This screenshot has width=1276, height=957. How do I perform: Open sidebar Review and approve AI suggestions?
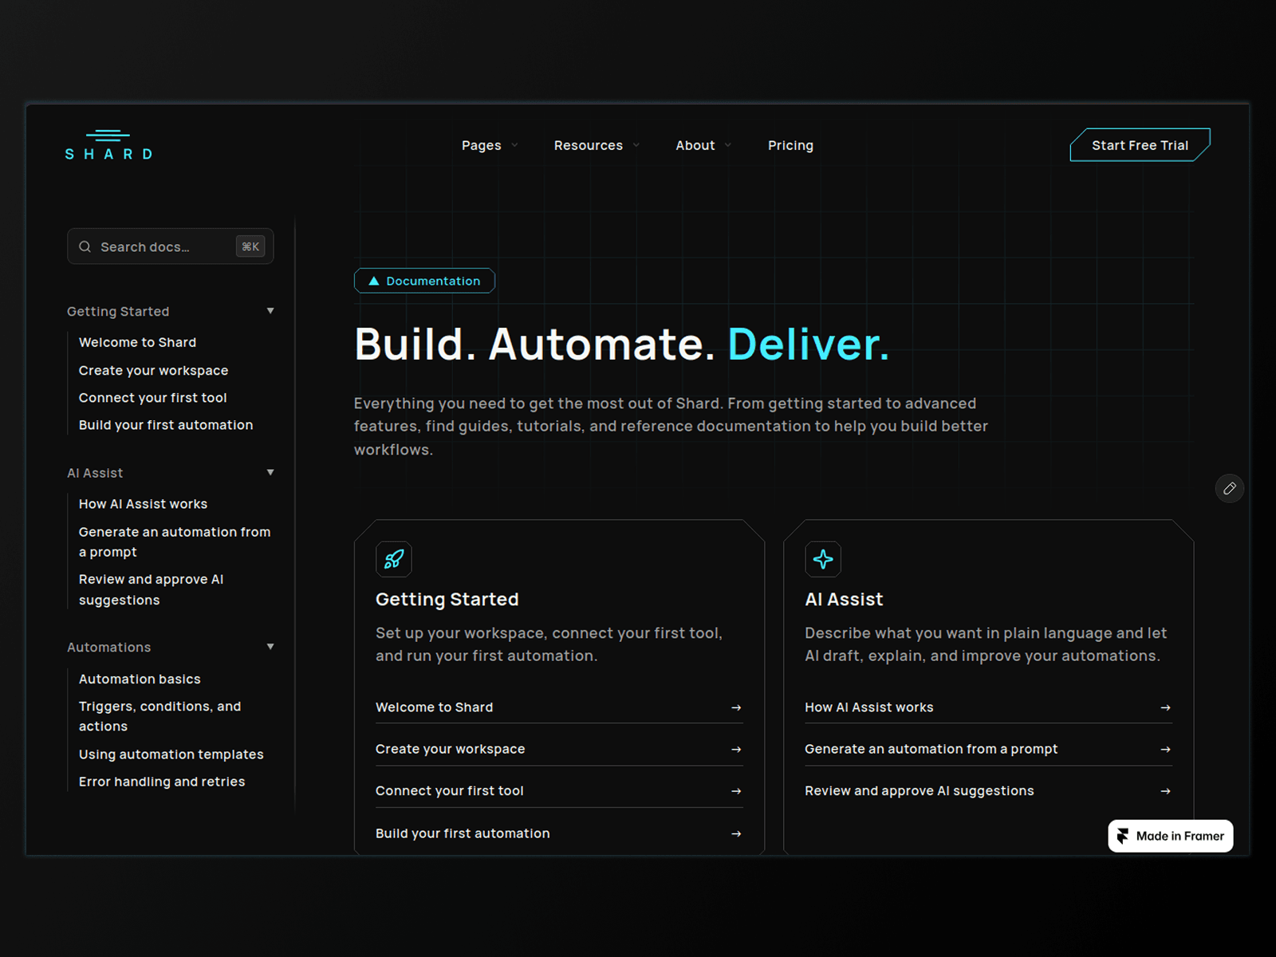151,589
